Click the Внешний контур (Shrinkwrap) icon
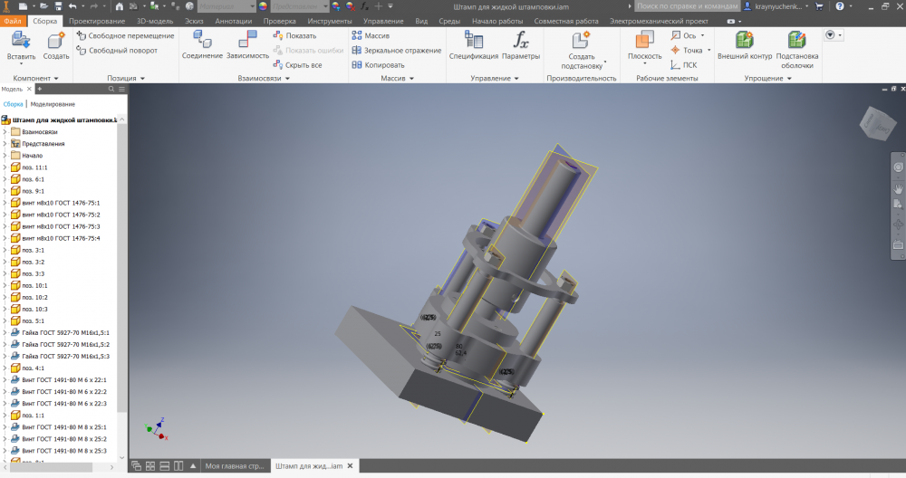Viewport: 906px width, 478px height. tap(745, 40)
